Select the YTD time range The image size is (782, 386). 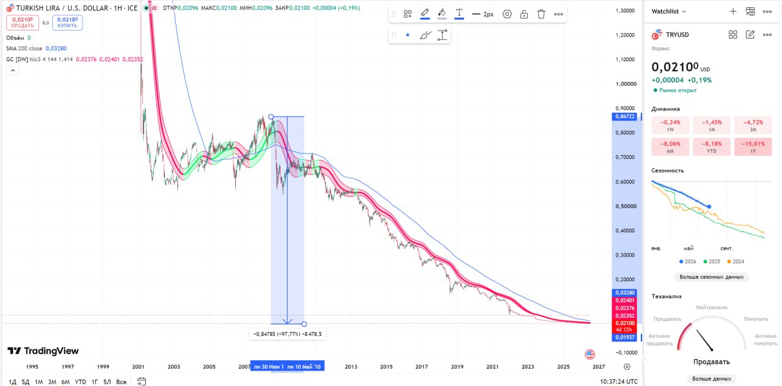[80, 382]
